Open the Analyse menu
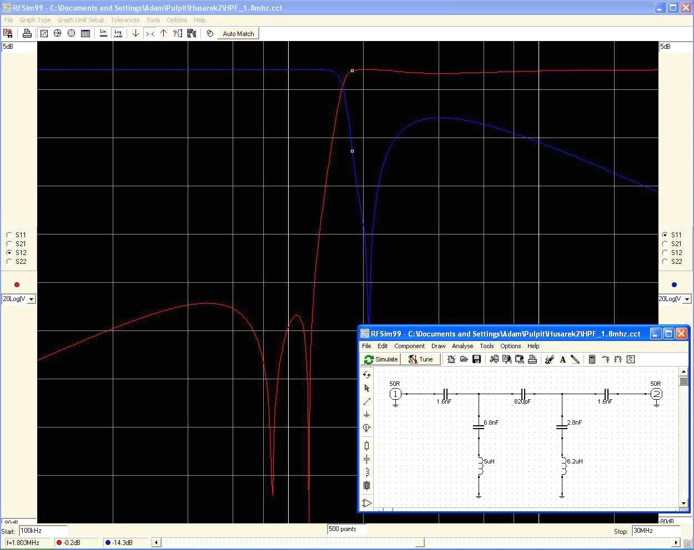Viewport: 694px width, 550px height. pyautogui.click(x=462, y=346)
